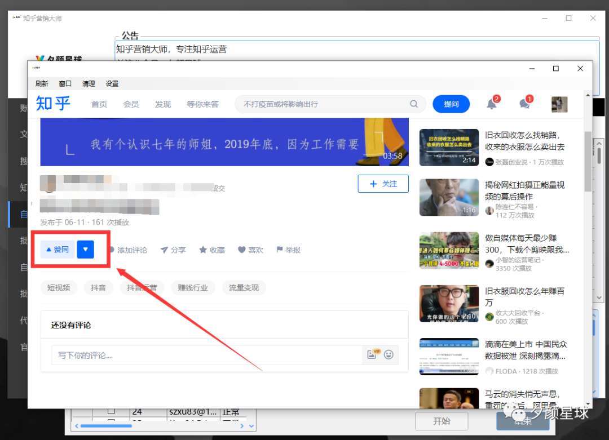Screen dimensions: 609x440
Task: Go to the 首页 nav tab
Action: click(x=99, y=104)
